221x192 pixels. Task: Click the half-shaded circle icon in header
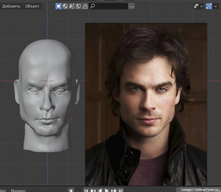(x=65, y=6)
